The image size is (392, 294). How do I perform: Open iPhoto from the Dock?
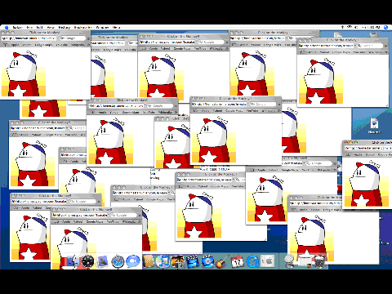pyautogui.click(x=177, y=261)
